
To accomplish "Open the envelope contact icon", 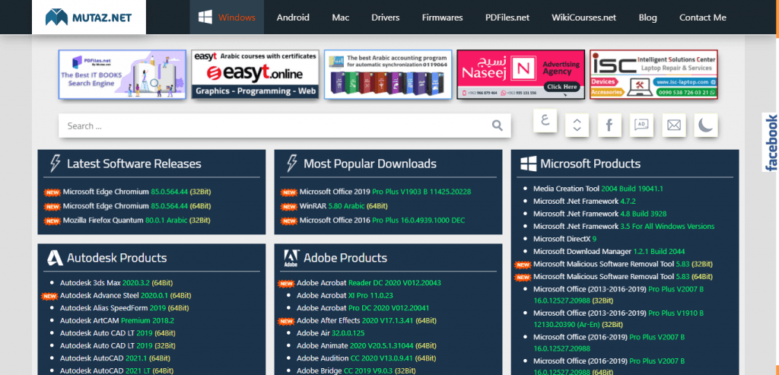I will (x=673, y=125).
